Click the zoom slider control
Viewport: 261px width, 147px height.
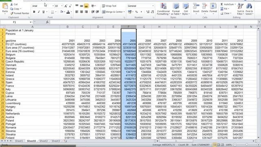tap(247, 145)
